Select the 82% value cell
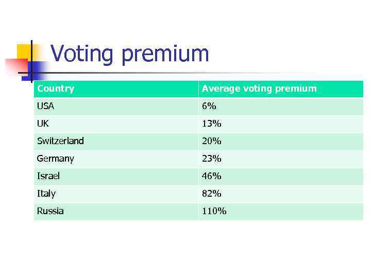 (211, 194)
